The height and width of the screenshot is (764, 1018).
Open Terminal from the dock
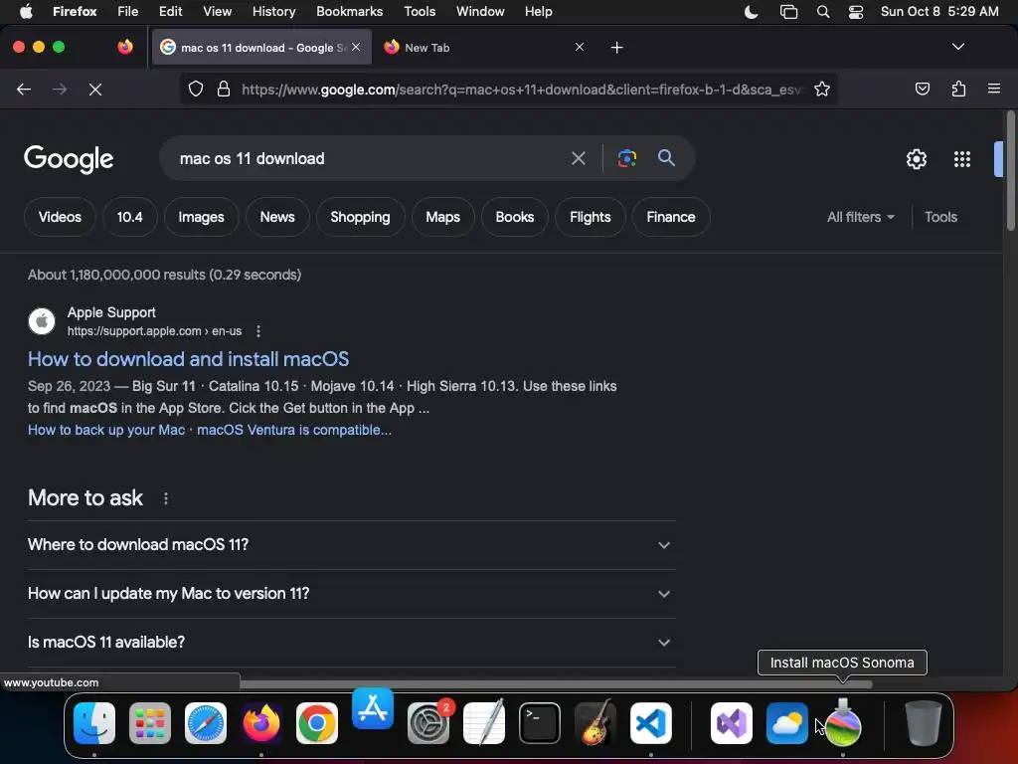[x=540, y=723]
